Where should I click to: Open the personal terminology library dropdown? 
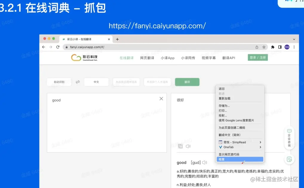coord(157,82)
